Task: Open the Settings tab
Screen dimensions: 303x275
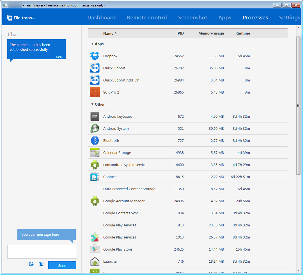Action: (290, 18)
